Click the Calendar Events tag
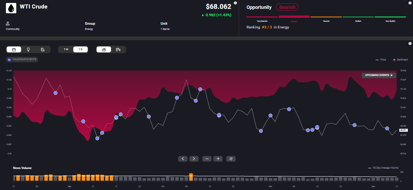The width and height of the screenshot is (413, 190). [22, 59]
